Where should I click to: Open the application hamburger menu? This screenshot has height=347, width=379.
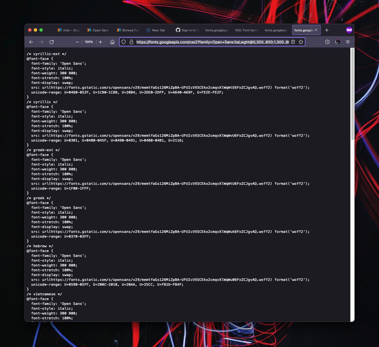348,42
